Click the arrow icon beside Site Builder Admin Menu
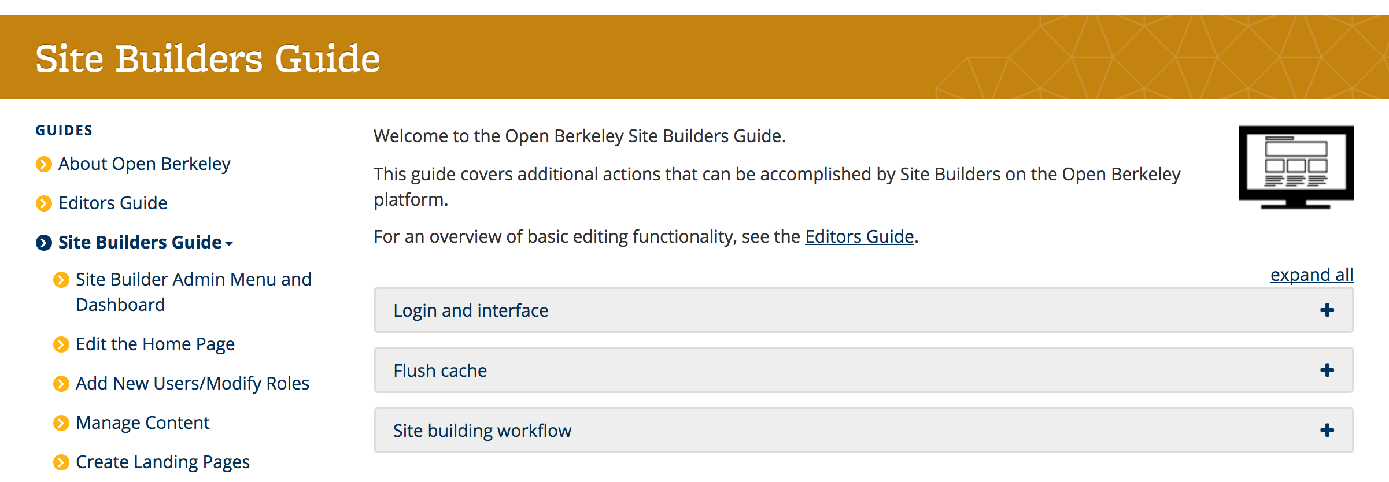 [x=61, y=280]
